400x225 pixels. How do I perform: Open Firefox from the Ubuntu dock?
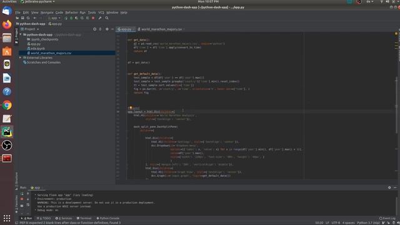click(7, 24)
